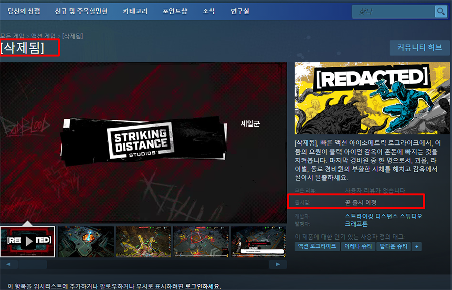452x290 pixels.
Task: Go to 액션 게임 breadcrumb link
Action: pos(43,36)
